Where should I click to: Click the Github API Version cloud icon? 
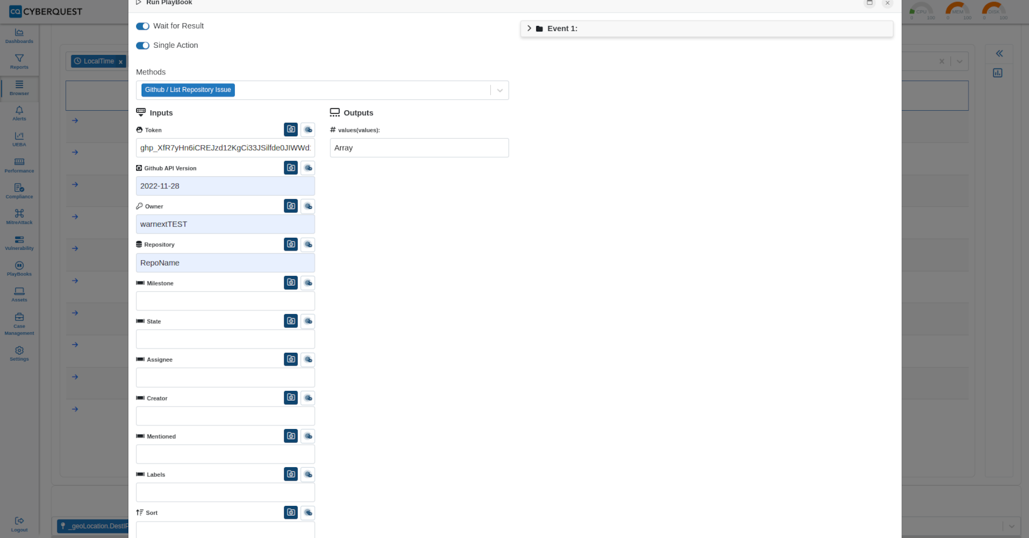coord(308,168)
